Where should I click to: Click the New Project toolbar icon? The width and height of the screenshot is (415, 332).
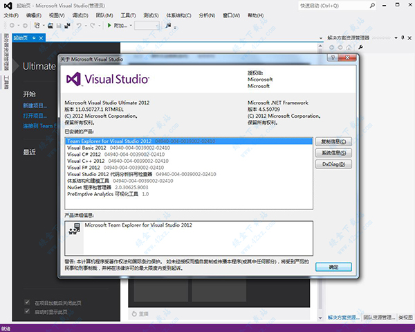(37, 26)
